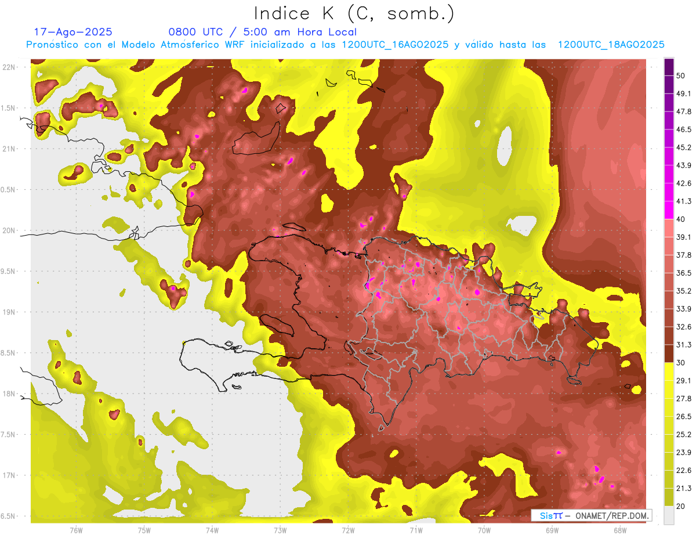
Task: Click the "73W" longitude label
Action: click(x=280, y=530)
